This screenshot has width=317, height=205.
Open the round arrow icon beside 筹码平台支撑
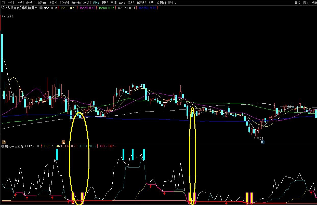coord(3,146)
